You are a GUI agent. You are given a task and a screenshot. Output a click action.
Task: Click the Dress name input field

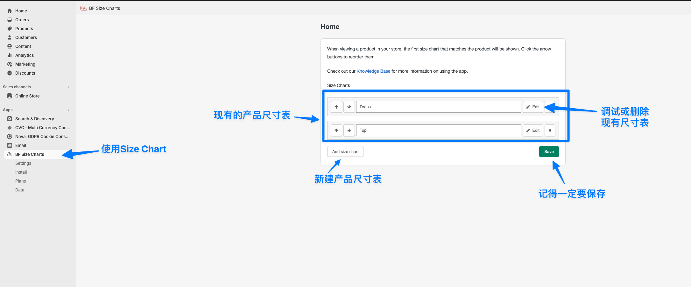click(438, 107)
